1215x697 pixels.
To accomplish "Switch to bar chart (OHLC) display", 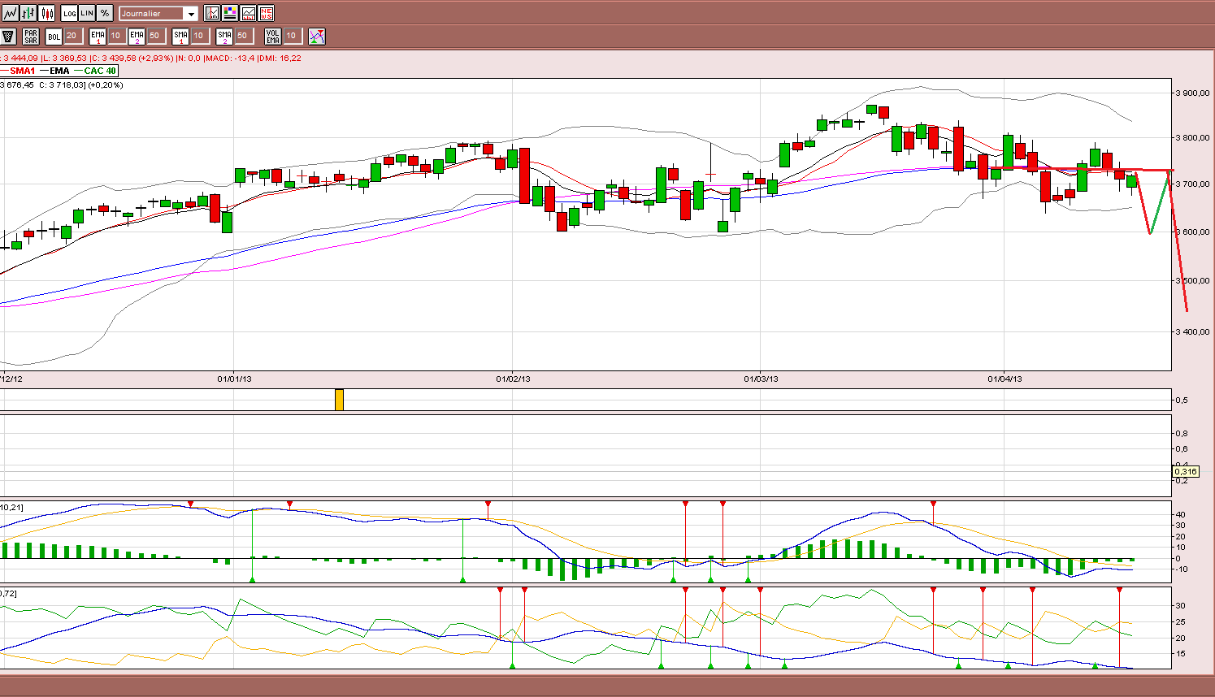I will click(x=29, y=13).
